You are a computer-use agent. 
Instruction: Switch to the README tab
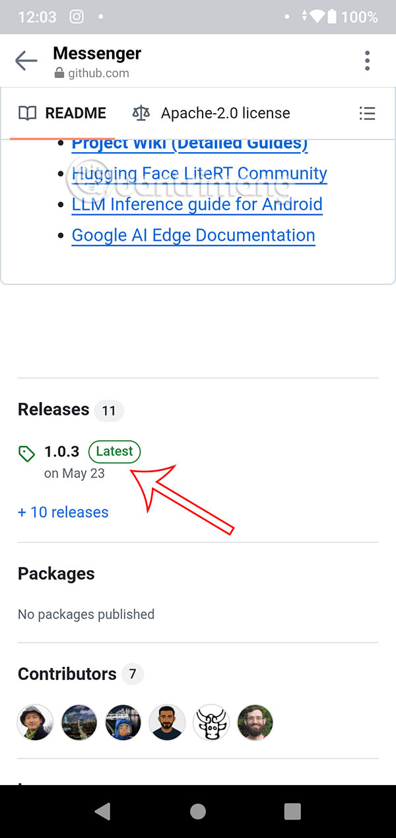63,113
